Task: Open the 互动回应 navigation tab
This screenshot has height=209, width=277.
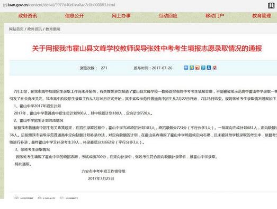Action: [168, 16]
